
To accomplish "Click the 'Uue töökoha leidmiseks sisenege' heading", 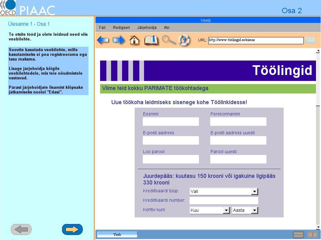I will tap(179, 102).
